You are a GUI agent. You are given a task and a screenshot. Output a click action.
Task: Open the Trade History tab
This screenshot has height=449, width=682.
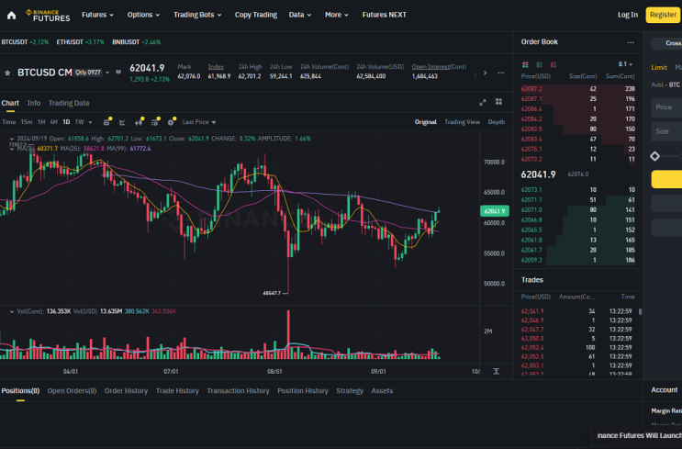(x=177, y=391)
